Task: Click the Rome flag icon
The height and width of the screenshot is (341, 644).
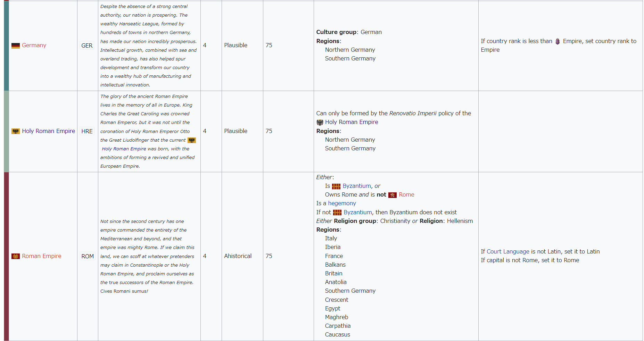Action: point(393,195)
